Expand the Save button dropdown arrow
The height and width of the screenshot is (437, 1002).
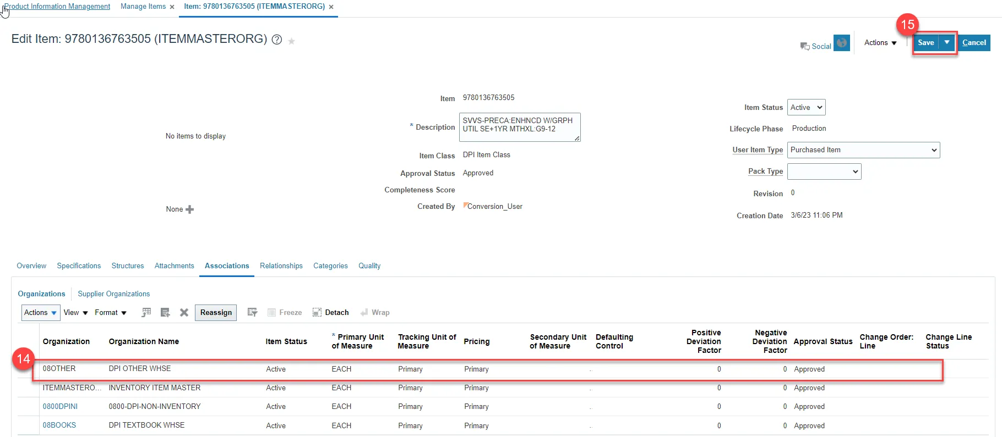(947, 42)
